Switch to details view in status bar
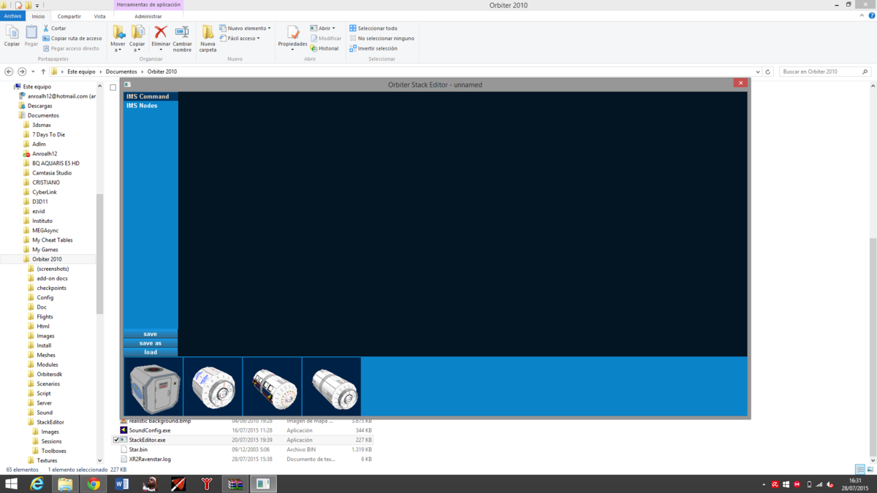The width and height of the screenshot is (877, 493). [x=860, y=470]
